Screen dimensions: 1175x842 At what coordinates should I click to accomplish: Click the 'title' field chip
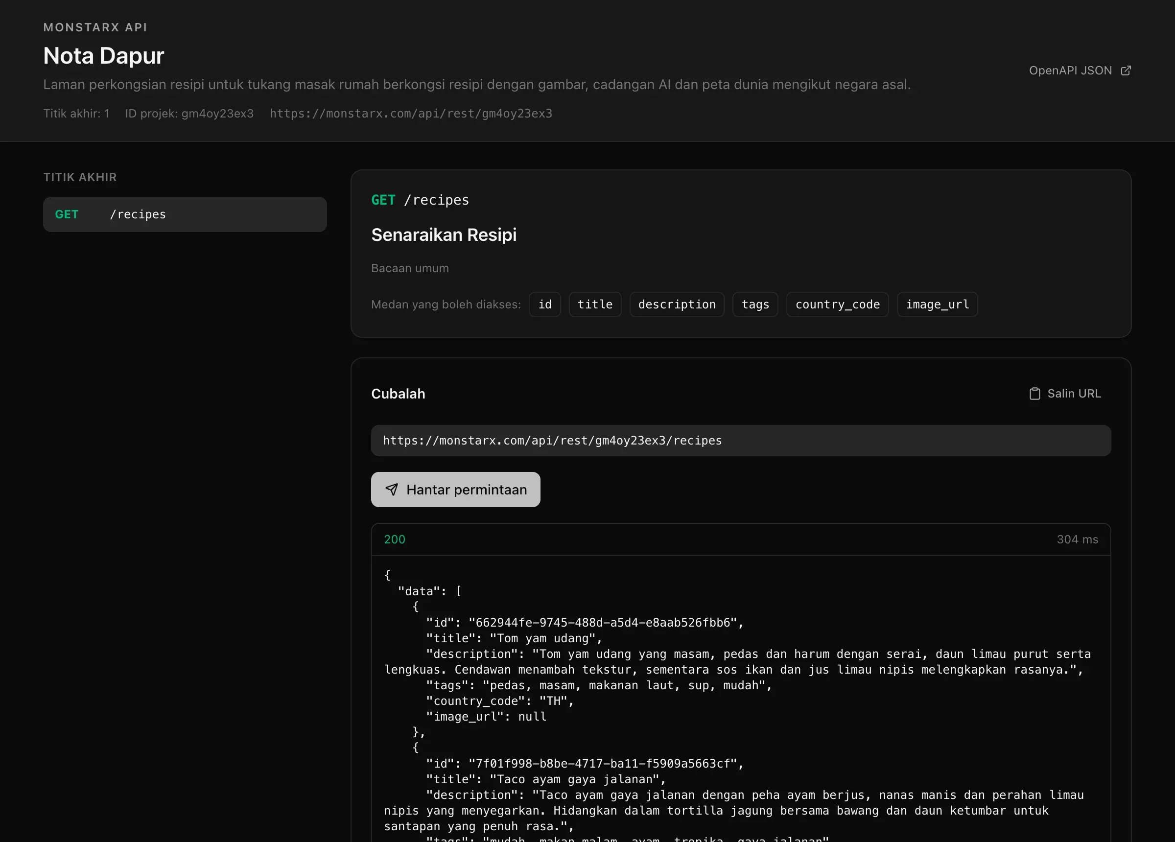click(x=595, y=304)
